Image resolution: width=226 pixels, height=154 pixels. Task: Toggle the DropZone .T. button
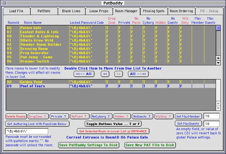click(38, 116)
